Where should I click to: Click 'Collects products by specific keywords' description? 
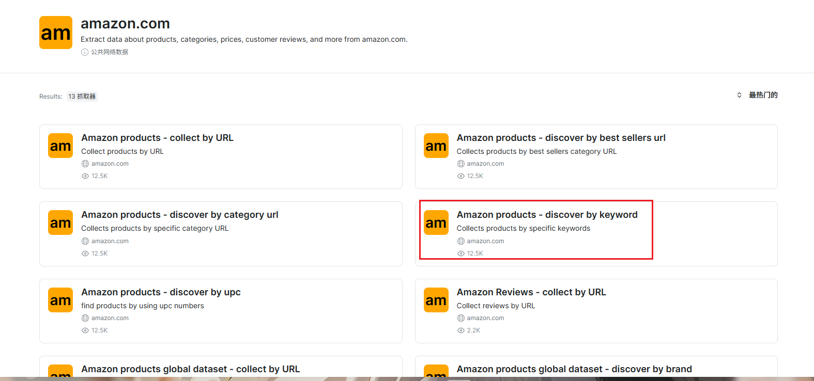click(x=524, y=228)
